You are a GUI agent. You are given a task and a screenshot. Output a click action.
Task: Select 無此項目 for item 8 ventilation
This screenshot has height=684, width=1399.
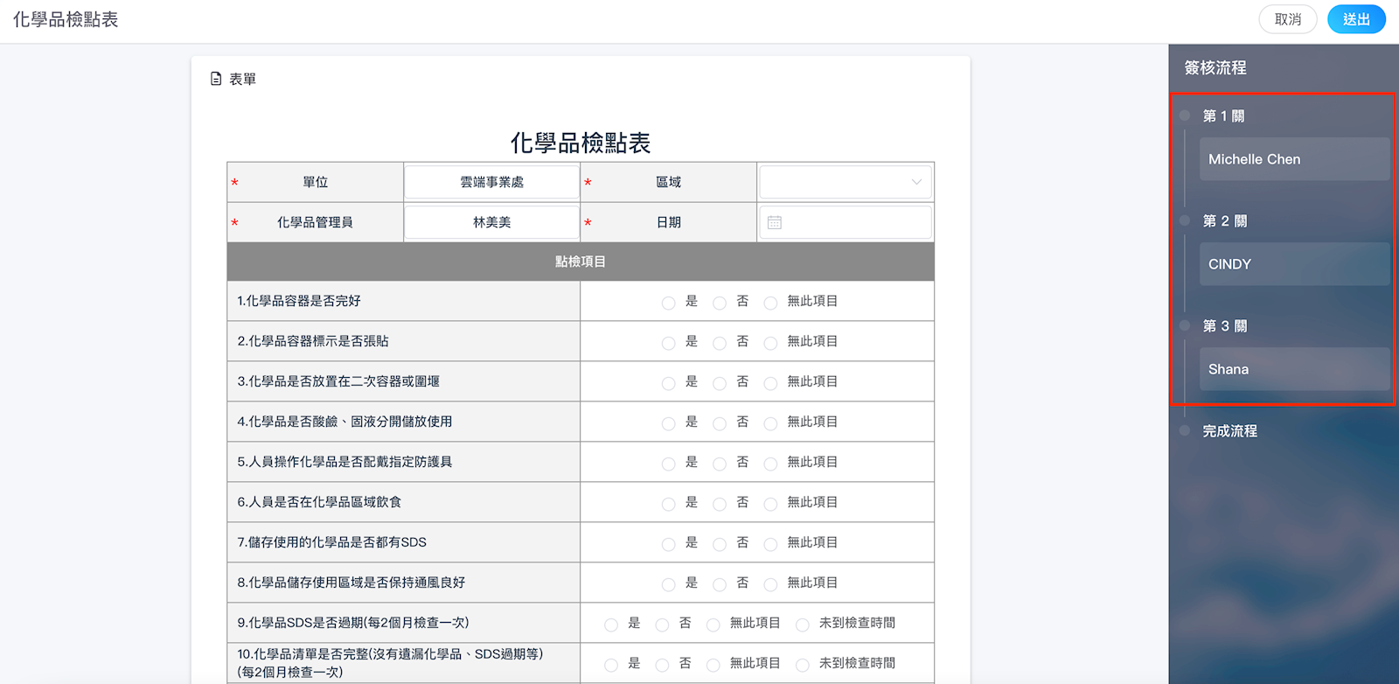click(770, 584)
